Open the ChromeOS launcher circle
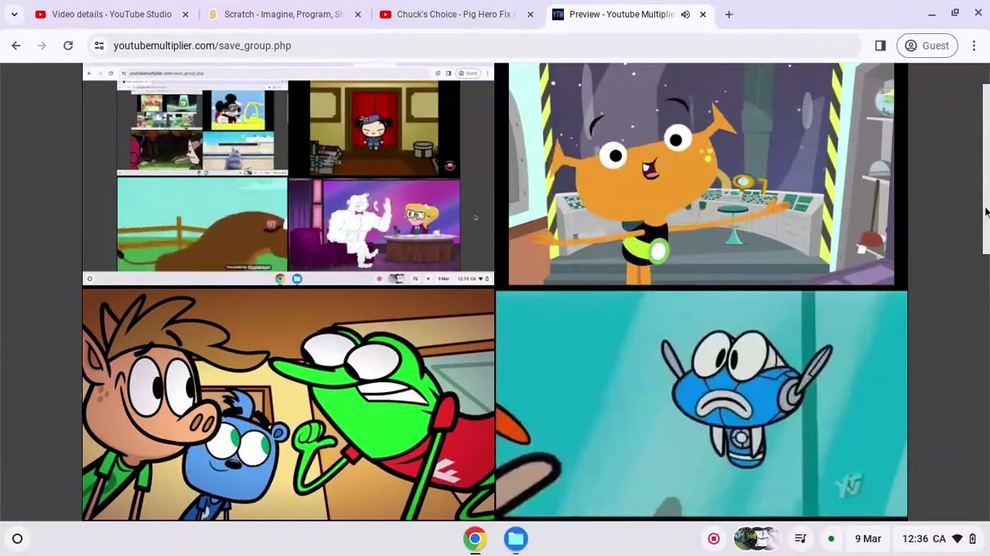 [x=17, y=539]
